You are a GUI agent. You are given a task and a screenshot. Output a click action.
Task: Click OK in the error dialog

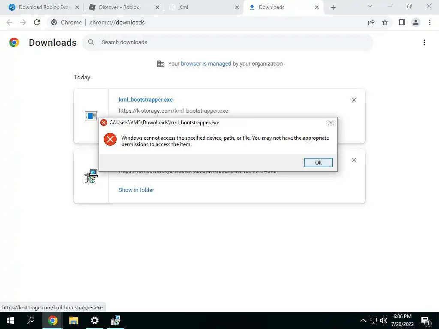pos(319,162)
